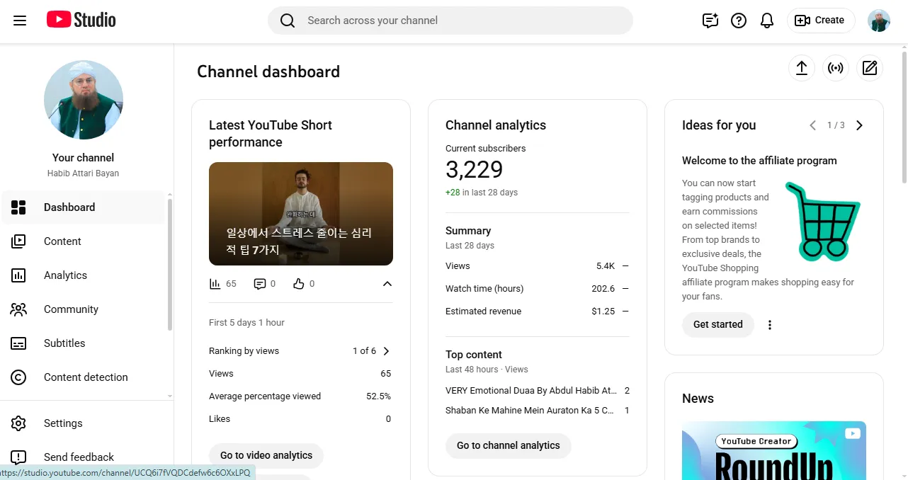
Task: Click the Community people icon
Action: click(x=18, y=309)
